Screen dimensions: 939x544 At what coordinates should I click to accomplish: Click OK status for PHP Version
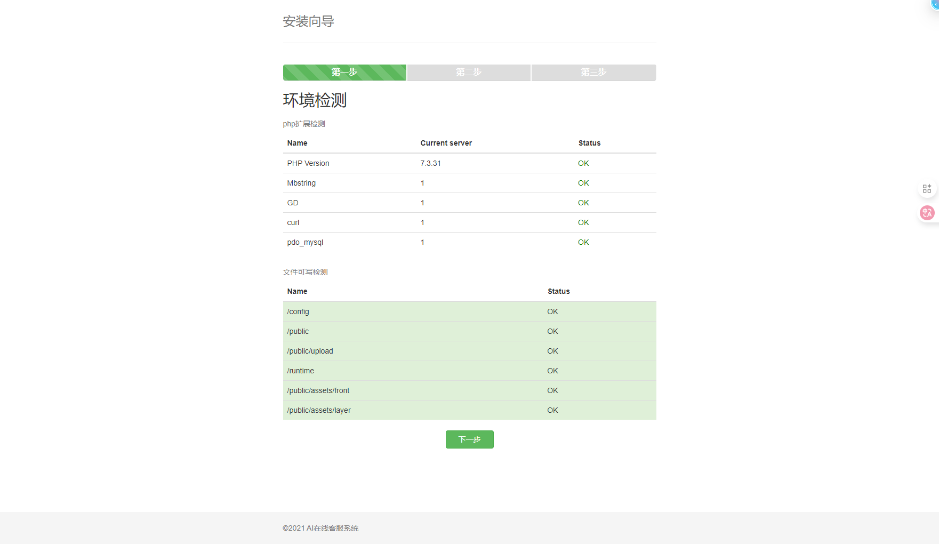583,163
